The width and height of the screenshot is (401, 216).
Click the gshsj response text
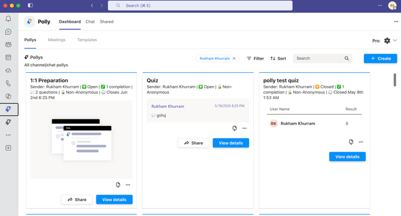coord(161,115)
